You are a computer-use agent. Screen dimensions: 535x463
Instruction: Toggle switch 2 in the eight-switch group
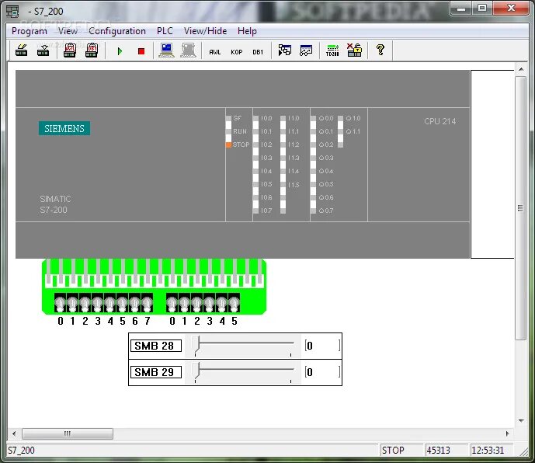(85, 303)
